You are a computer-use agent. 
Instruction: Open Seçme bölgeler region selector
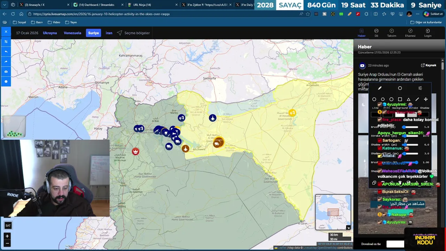(133, 33)
